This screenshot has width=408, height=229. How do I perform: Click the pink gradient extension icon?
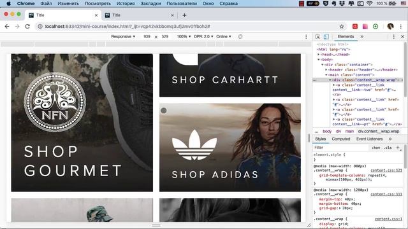(x=365, y=27)
